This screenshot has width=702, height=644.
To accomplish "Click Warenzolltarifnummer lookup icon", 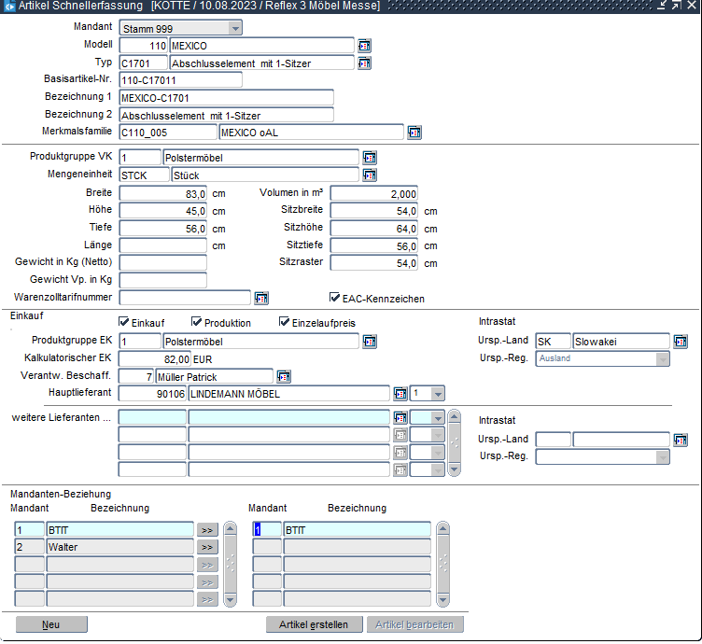I will pyautogui.click(x=261, y=299).
